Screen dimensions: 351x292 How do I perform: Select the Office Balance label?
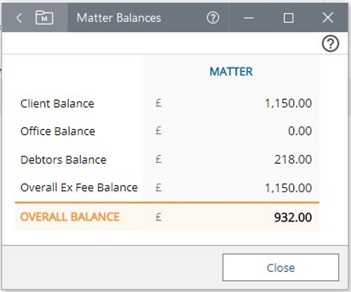pyautogui.click(x=58, y=131)
